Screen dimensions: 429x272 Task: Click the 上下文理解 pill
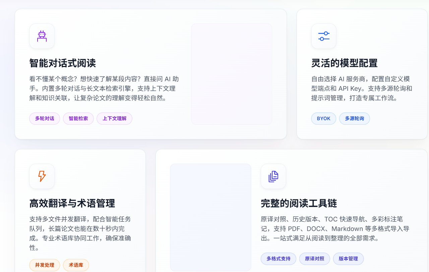click(x=114, y=119)
